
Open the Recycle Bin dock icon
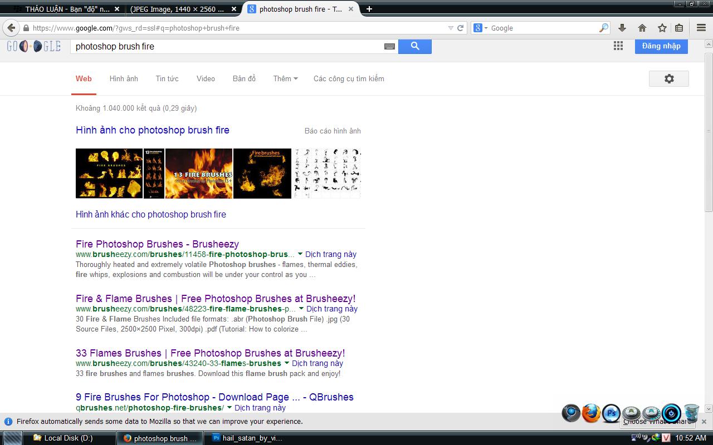[x=691, y=413]
